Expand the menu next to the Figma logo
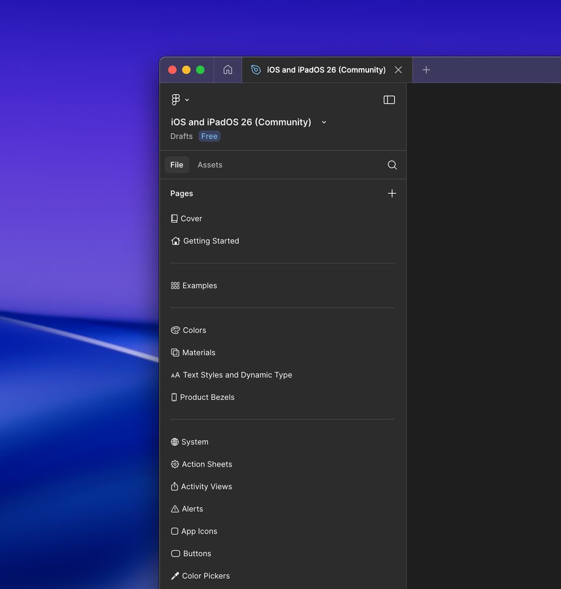 tap(187, 100)
